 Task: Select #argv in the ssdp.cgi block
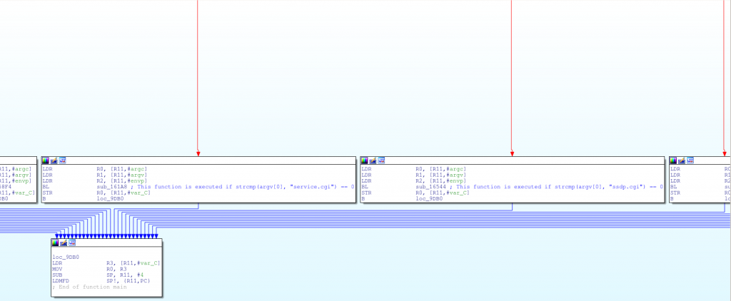456,175
